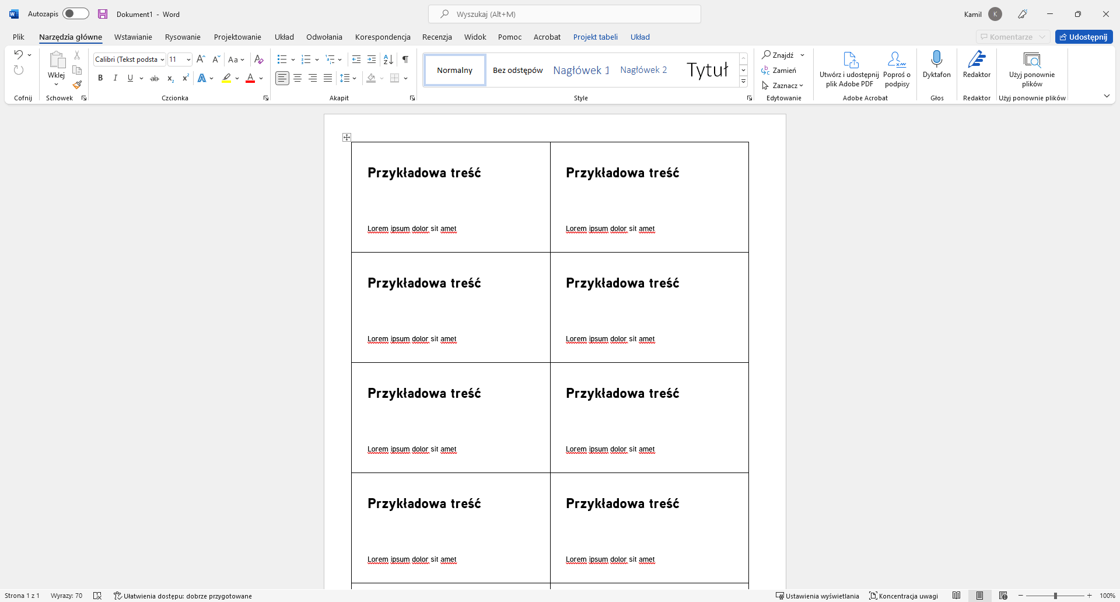Apply subscript formatting
The width and height of the screenshot is (1120, 602).
coord(170,78)
